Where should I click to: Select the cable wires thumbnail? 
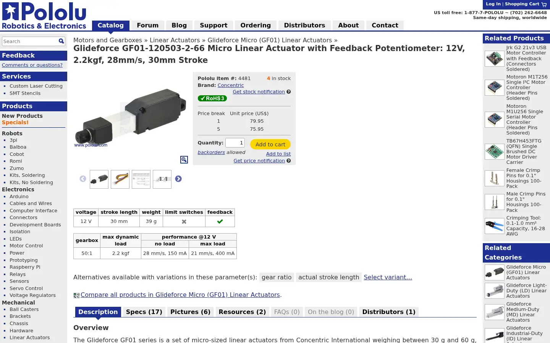[120, 179]
